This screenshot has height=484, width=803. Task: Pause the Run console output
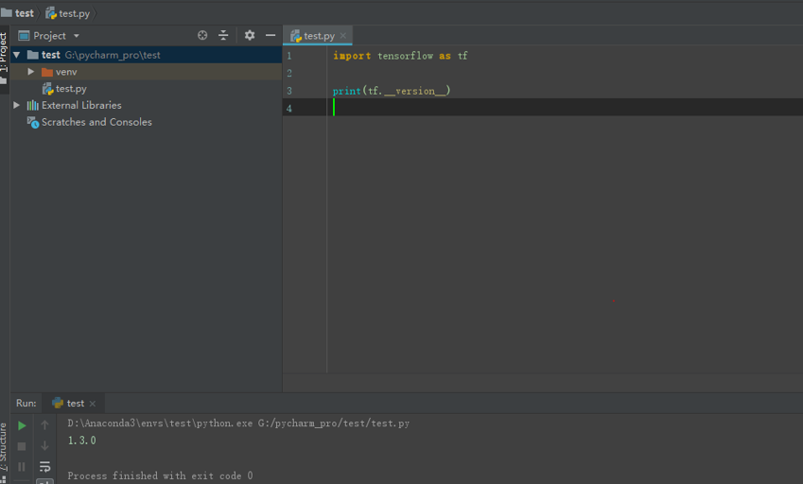(x=22, y=467)
